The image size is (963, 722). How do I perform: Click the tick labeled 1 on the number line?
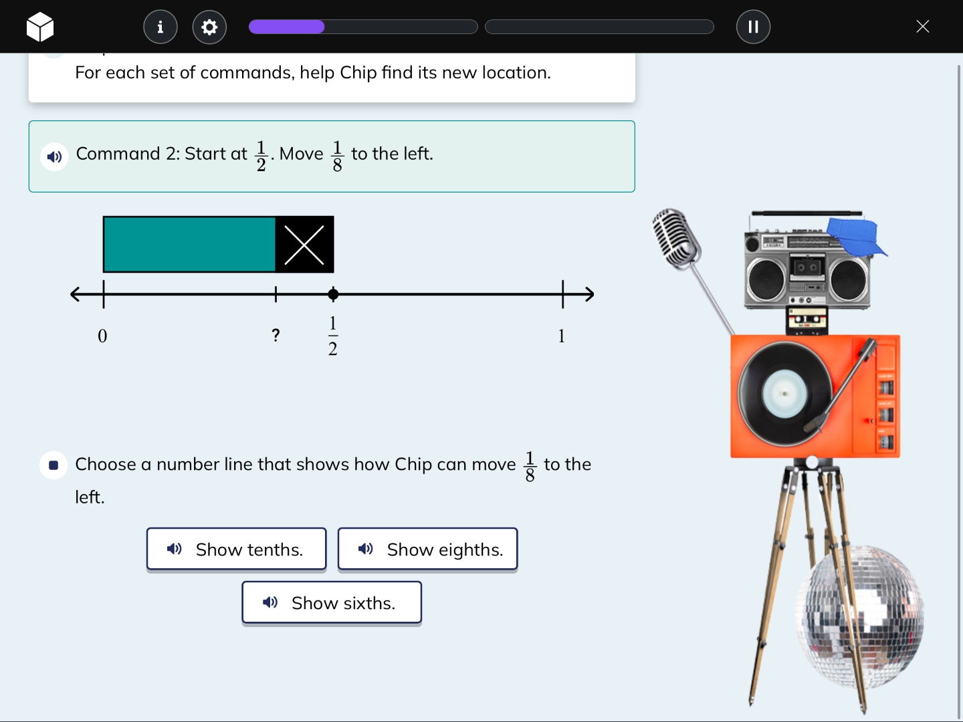(x=562, y=294)
